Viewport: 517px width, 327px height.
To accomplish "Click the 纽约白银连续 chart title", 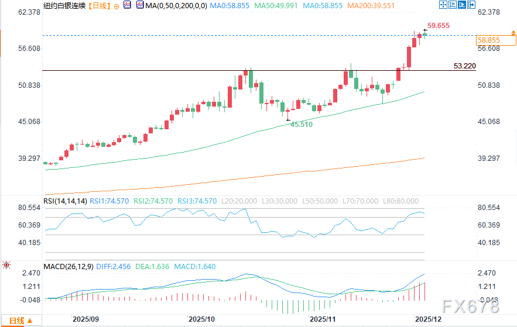I will pyautogui.click(x=64, y=5).
